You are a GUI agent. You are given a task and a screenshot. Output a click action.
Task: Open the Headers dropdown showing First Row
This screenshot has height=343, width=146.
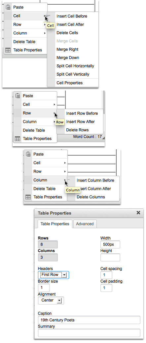tap(54, 275)
